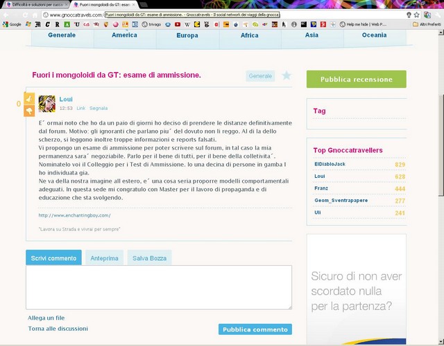Click the Allega un file link
This screenshot has width=444, height=346.
click(46, 318)
